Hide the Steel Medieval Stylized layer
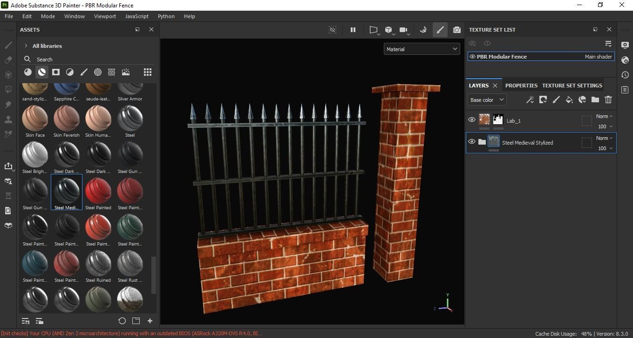 (x=472, y=142)
